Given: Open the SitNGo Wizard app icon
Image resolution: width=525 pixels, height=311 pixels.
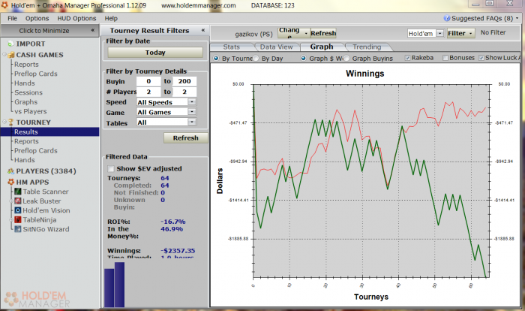Looking at the screenshot, I should (x=18, y=229).
